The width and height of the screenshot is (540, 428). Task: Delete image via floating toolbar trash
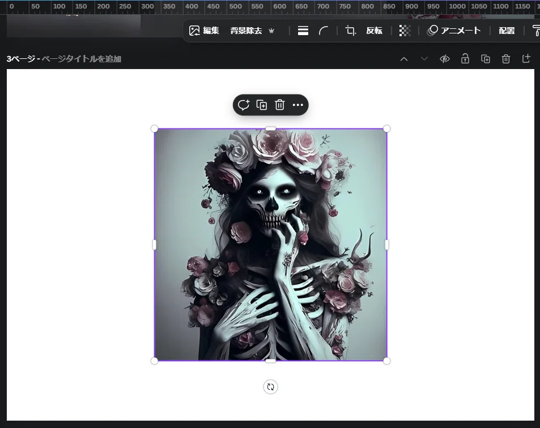coord(280,105)
